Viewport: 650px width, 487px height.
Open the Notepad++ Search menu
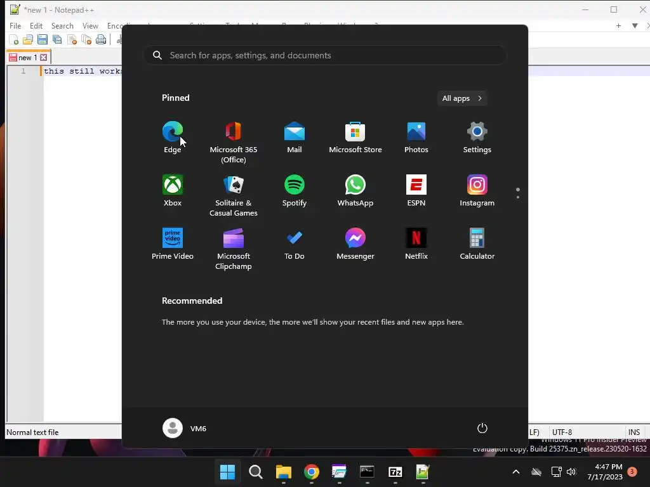click(62, 25)
